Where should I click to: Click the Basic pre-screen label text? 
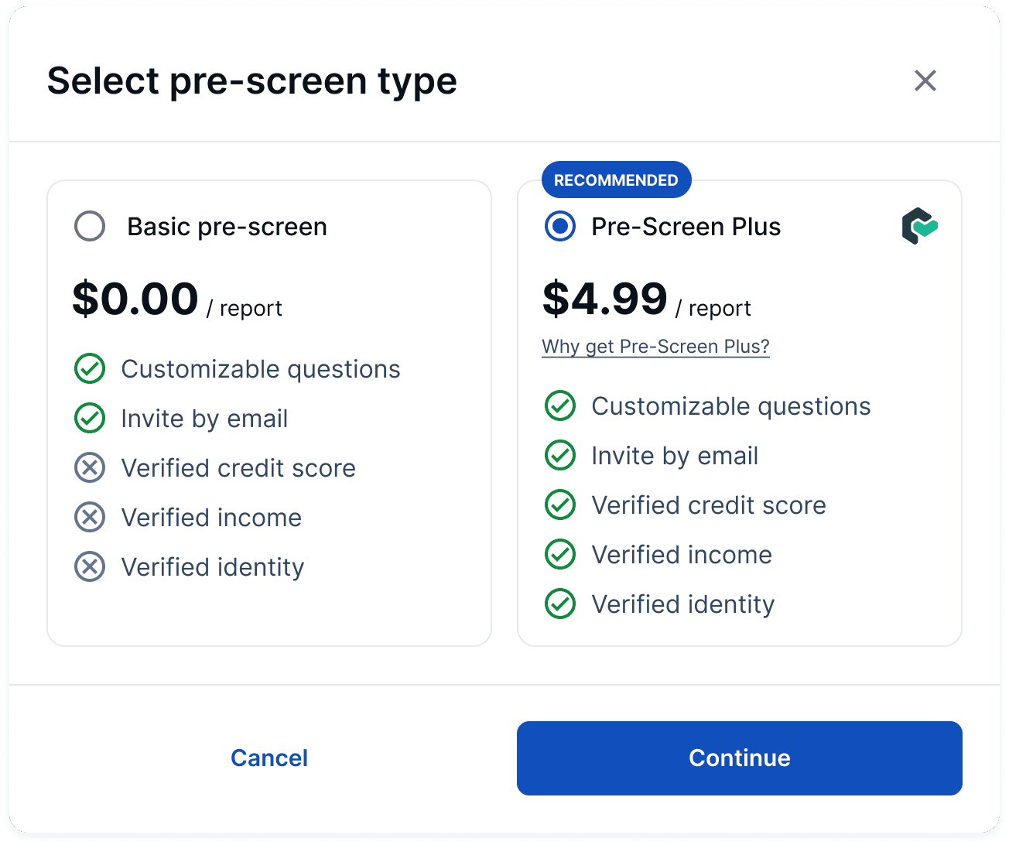coord(227,227)
